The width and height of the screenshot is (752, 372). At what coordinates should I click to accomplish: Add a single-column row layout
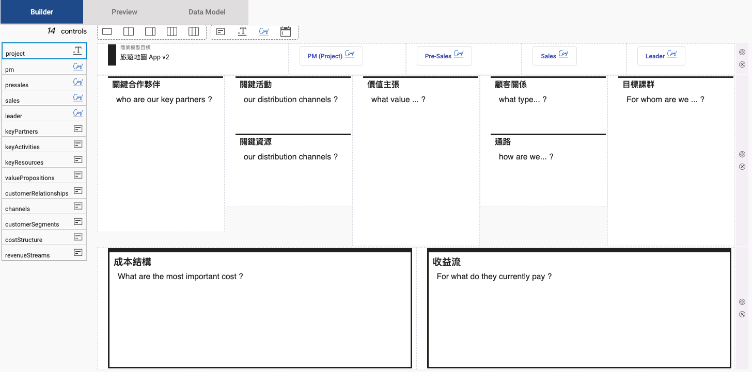click(107, 31)
